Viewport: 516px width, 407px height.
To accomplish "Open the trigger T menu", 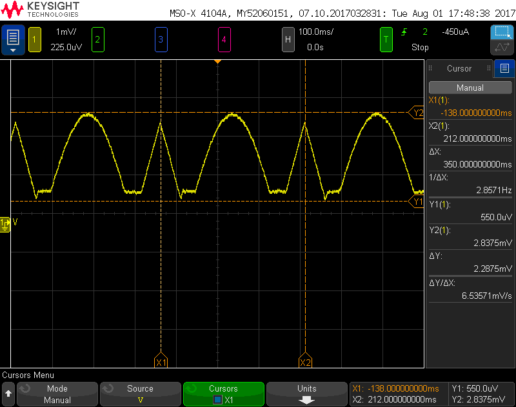I will point(386,39).
